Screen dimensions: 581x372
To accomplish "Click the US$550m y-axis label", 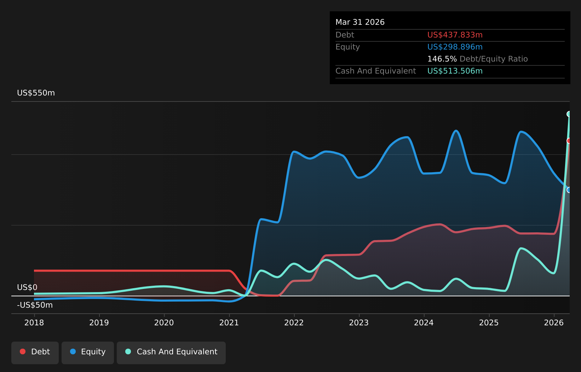I will coord(36,93).
